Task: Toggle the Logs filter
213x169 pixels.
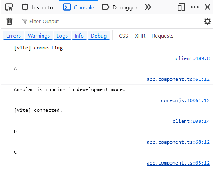Action: pyautogui.click(x=62, y=36)
